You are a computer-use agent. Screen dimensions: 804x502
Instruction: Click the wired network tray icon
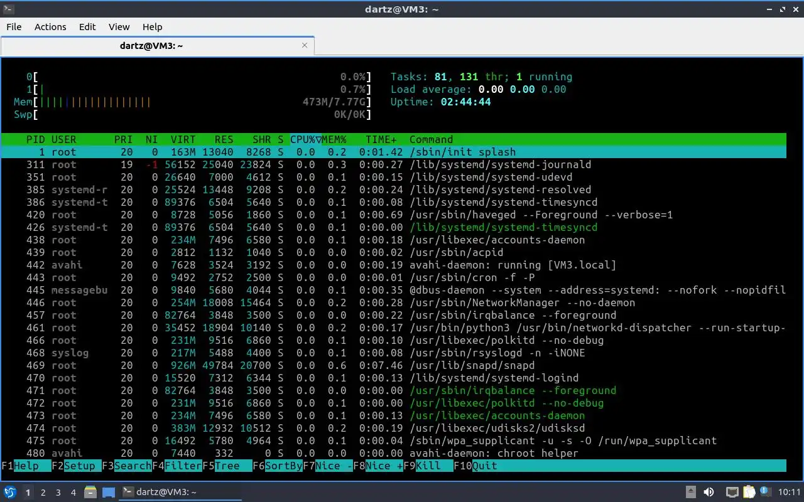pyautogui.click(x=732, y=493)
